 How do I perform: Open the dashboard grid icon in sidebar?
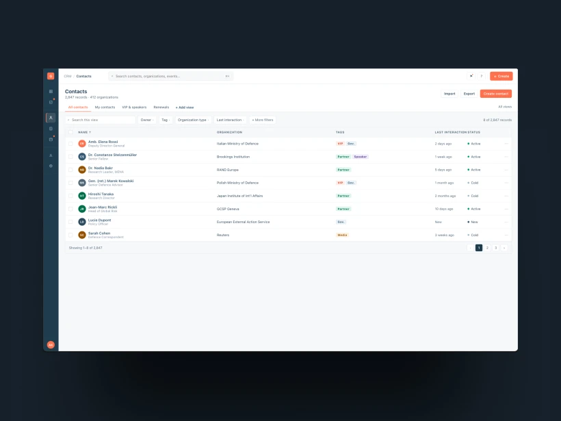(x=51, y=91)
